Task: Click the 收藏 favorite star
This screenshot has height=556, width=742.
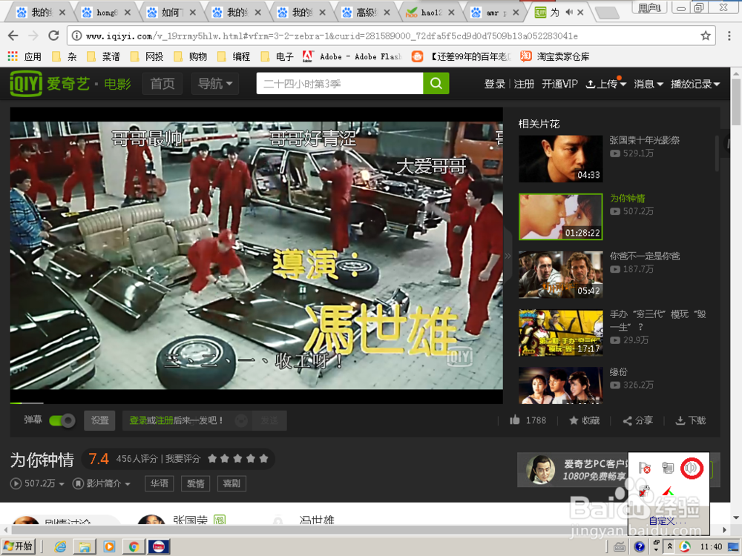Action: [x=574, y=420]
